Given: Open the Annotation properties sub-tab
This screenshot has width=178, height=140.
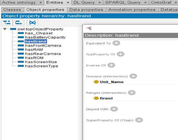Looking at the screenshot, I should coord(132,10).
